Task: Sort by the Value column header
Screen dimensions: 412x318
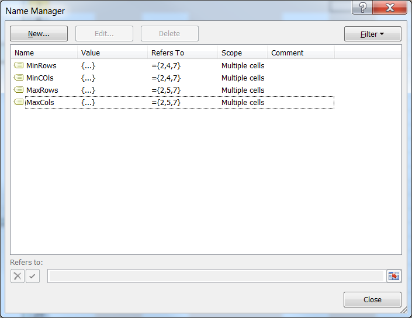Action: (112, 53)
